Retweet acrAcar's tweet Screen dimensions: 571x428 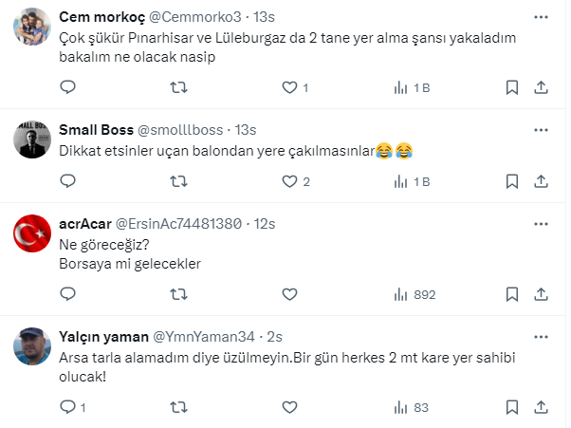click(x=177, y=294)
